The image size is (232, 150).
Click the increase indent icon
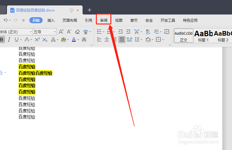[x=128, y=32]
